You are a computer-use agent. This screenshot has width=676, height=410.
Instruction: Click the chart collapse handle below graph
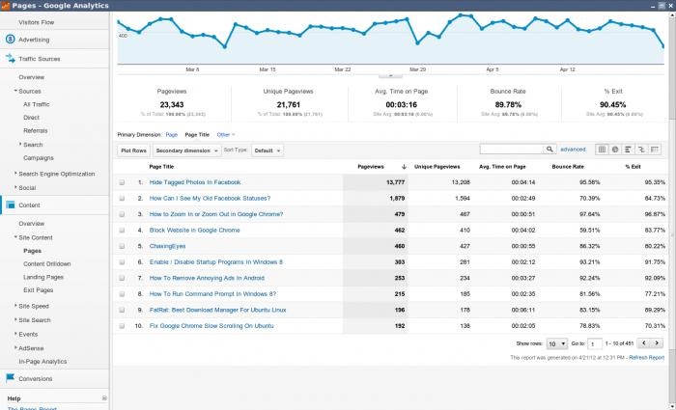390,75
